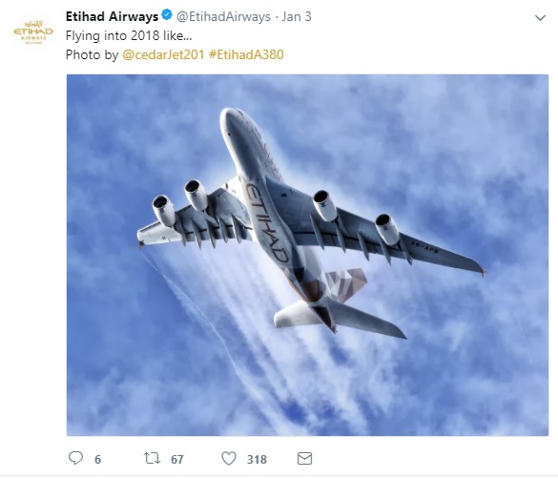The width and height of the screenshot is (558, 478).
Task: Click the 'Photo by' text line
Action: [92, 54]
